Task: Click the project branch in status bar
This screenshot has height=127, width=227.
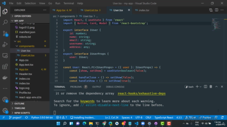Action: tap(15, 117)
